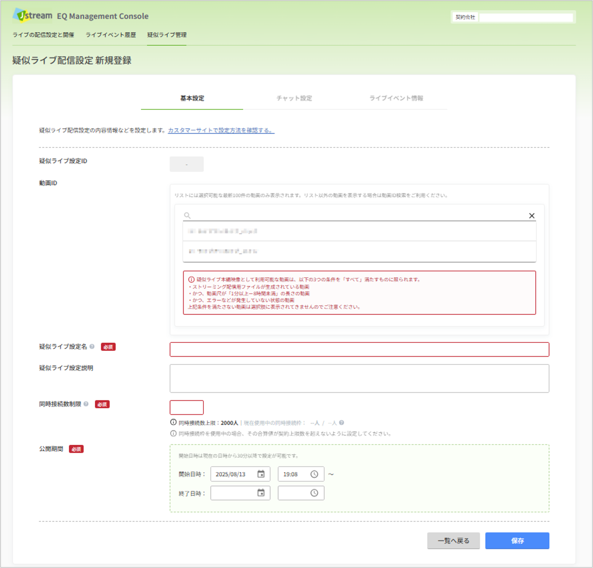Click the search magnifier icon in video list

(x=188, y=215)
